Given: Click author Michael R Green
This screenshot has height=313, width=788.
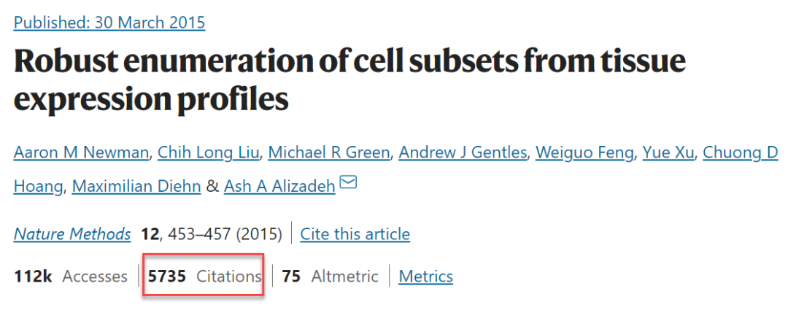Looking at the screenshot, I should click(331, 152).
